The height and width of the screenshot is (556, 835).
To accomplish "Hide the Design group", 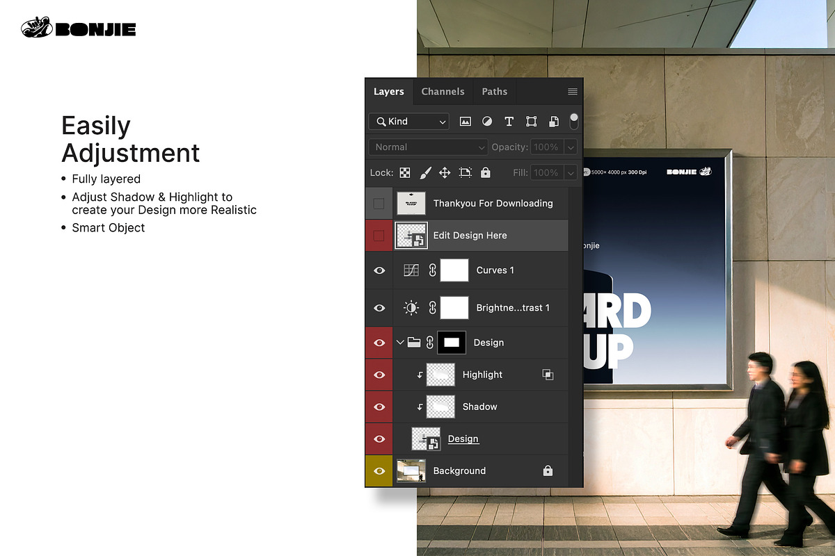I will click(x=379, y=343).
